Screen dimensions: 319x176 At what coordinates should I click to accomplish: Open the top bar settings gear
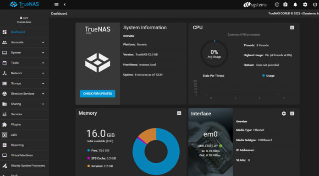click(x=305, y=5)
